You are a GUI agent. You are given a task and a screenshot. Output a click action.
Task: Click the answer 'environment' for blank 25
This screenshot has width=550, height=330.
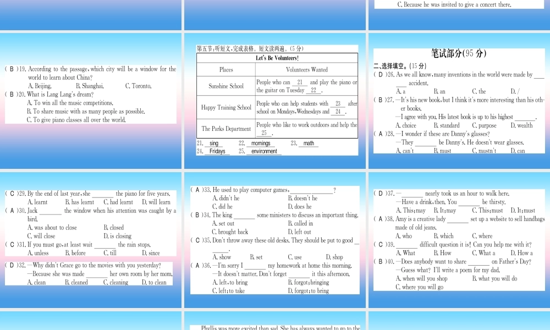click(x=264, y=151)
